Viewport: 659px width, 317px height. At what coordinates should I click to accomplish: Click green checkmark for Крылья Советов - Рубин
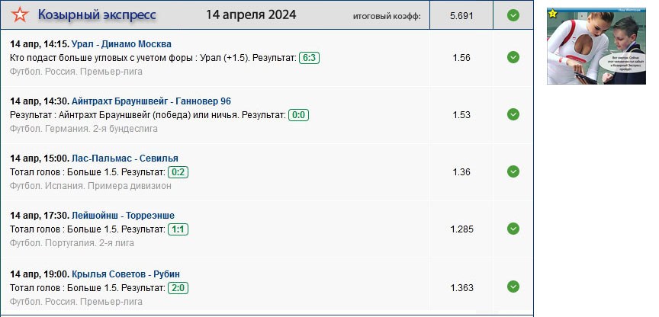point(513,287)
